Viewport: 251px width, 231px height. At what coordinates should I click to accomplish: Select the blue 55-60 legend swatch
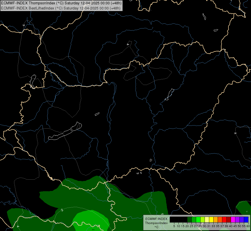(x=246, y=219)
